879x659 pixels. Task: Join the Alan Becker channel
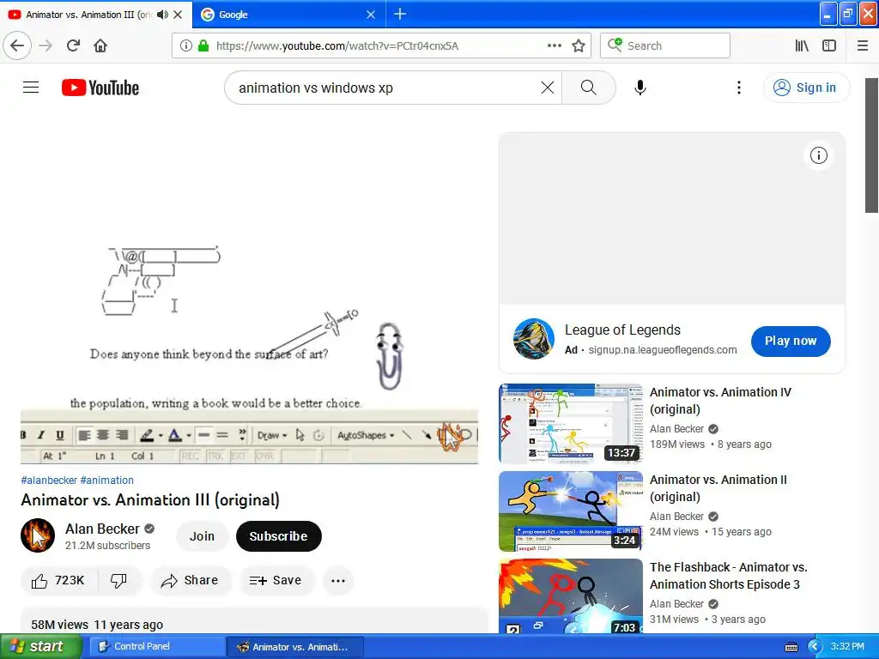202,536
